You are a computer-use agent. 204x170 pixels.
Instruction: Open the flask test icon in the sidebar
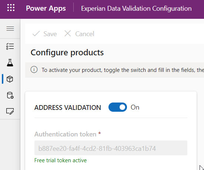pos(10,63)
